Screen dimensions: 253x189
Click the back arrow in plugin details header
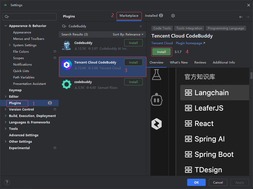pos(241,17)
